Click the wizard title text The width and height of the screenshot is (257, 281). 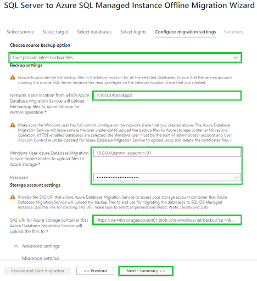coord(129,5)
